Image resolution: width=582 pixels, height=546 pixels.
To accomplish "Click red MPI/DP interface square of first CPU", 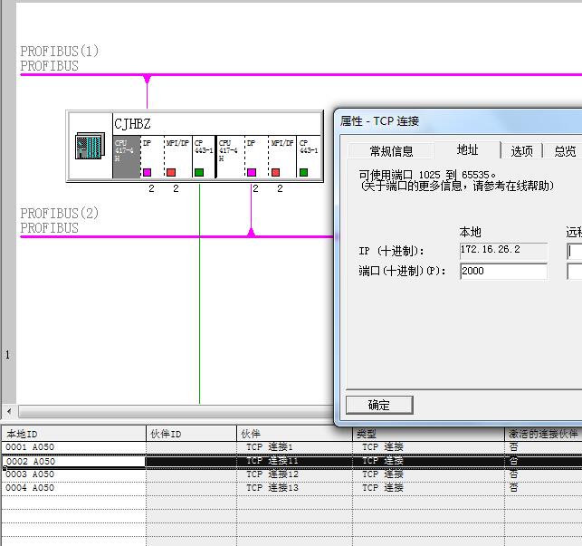I will [171, 172].
